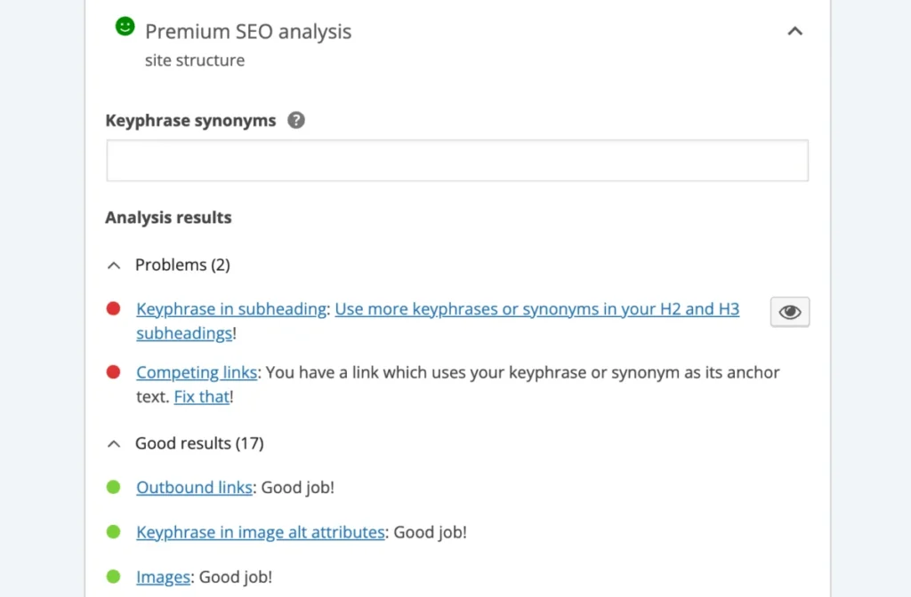Open the Images assessment link

coord(164,577)
